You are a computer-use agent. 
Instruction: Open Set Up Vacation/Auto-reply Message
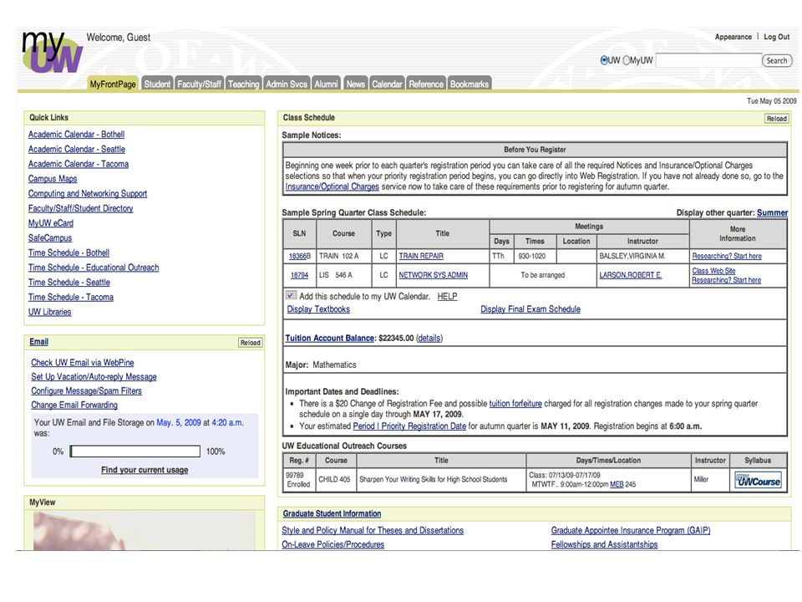[x=94, y=377]
